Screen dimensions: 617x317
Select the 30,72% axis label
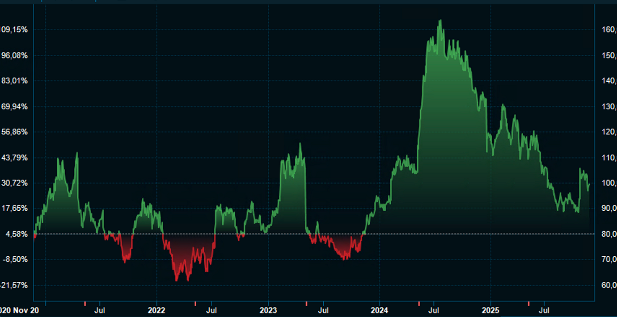pos(16,183)
